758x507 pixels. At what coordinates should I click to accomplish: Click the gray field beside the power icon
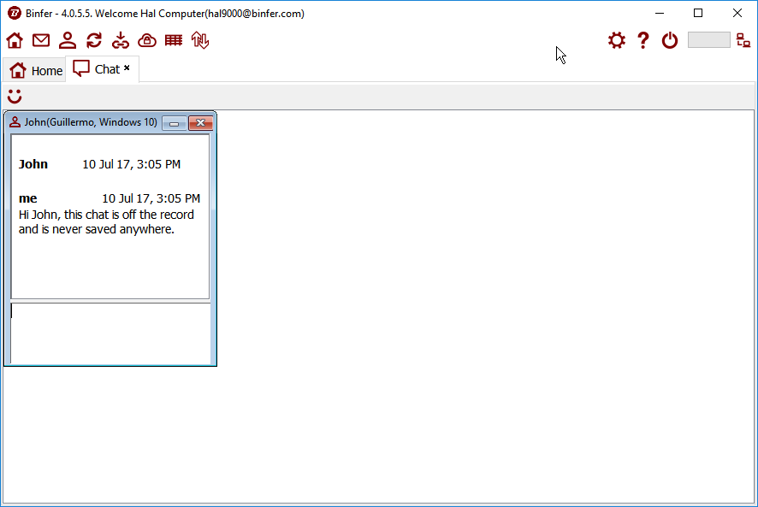(708, 40)
